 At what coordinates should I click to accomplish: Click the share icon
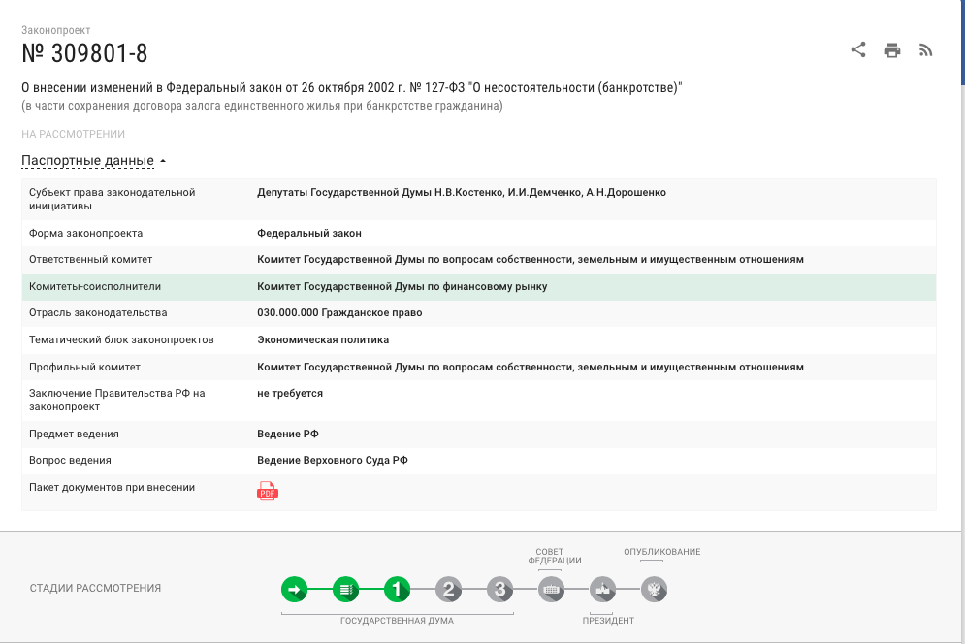pyautogui.click(x=857, y=49)
